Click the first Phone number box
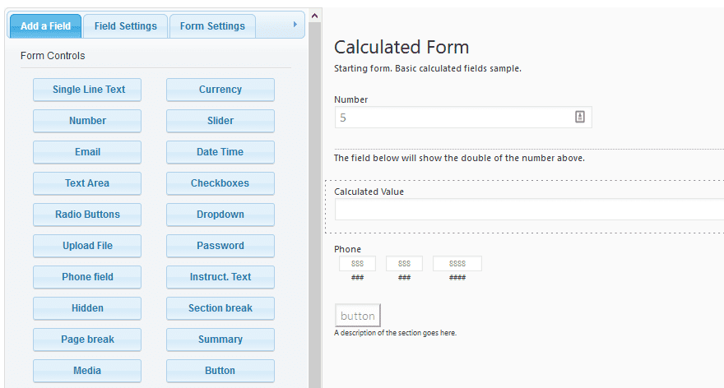The height and width of the screenshot is (388, 724). 357,263
